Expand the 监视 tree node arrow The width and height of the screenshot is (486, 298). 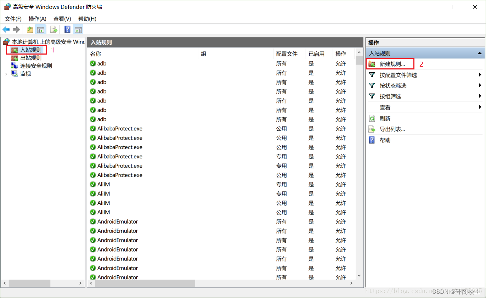click(6, 74)
